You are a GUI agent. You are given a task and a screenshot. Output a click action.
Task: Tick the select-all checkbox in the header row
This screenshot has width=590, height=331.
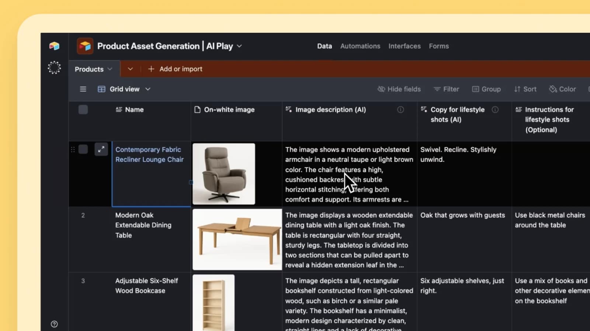tap(83, 109)
